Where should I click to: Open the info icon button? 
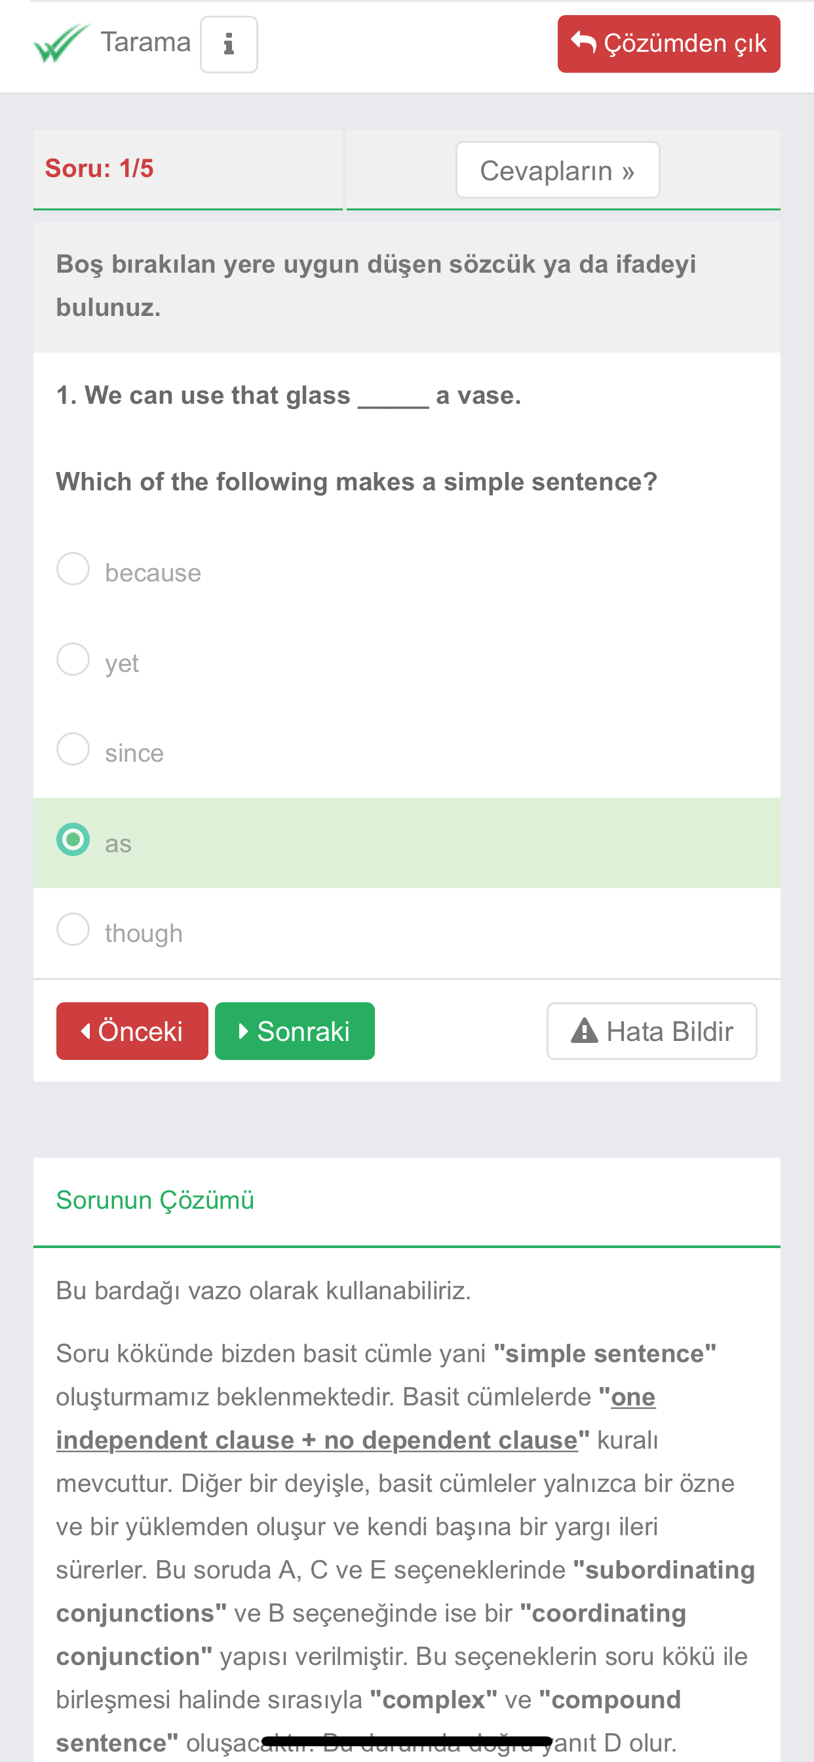point(229,45)
